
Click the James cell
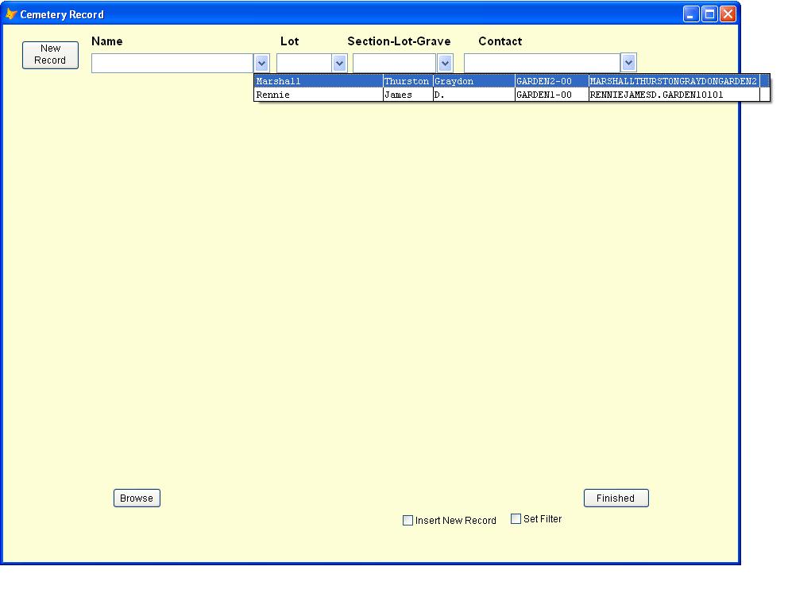(408, 95)
